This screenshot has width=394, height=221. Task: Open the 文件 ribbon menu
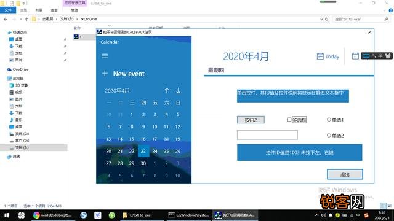pyautogui.click(x=8, y=10)
